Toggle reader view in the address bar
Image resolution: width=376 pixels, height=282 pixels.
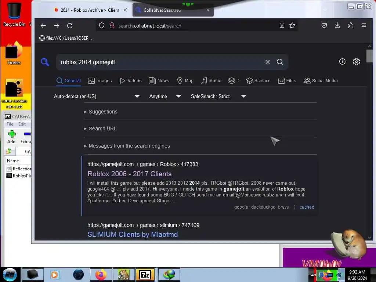[x=282, y=25]
